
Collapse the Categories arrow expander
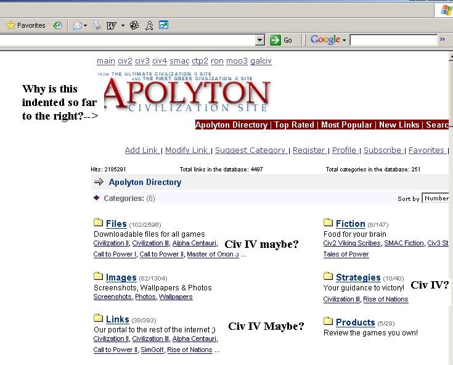tap(96, 198)
